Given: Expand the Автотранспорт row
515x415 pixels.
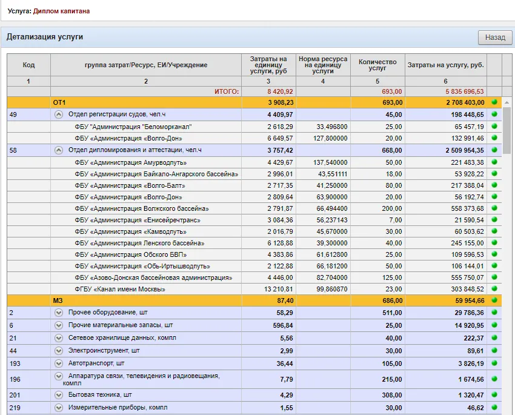Looking at the screenshot, I should click(59, 364).
